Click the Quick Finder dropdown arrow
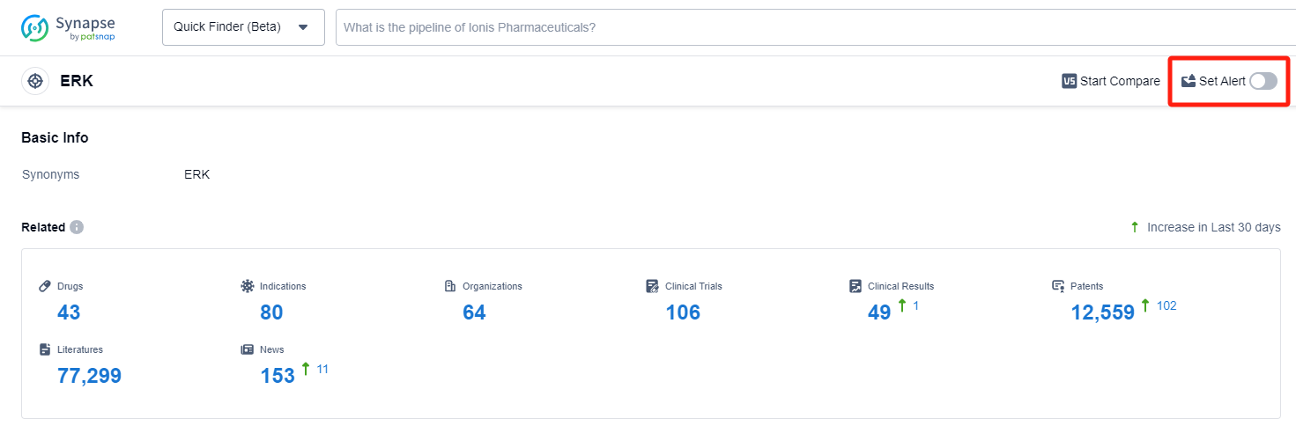 (x=303, y=27)
